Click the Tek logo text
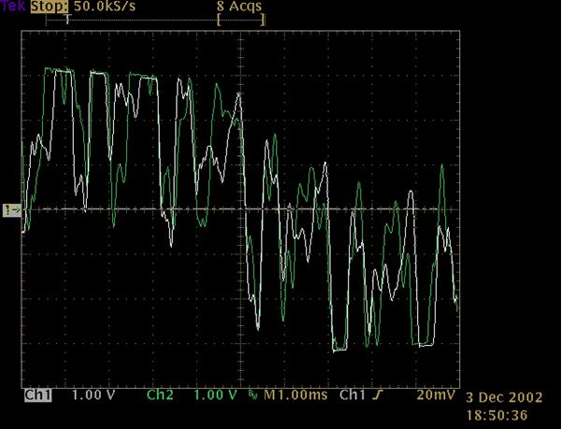 [14, 7]
